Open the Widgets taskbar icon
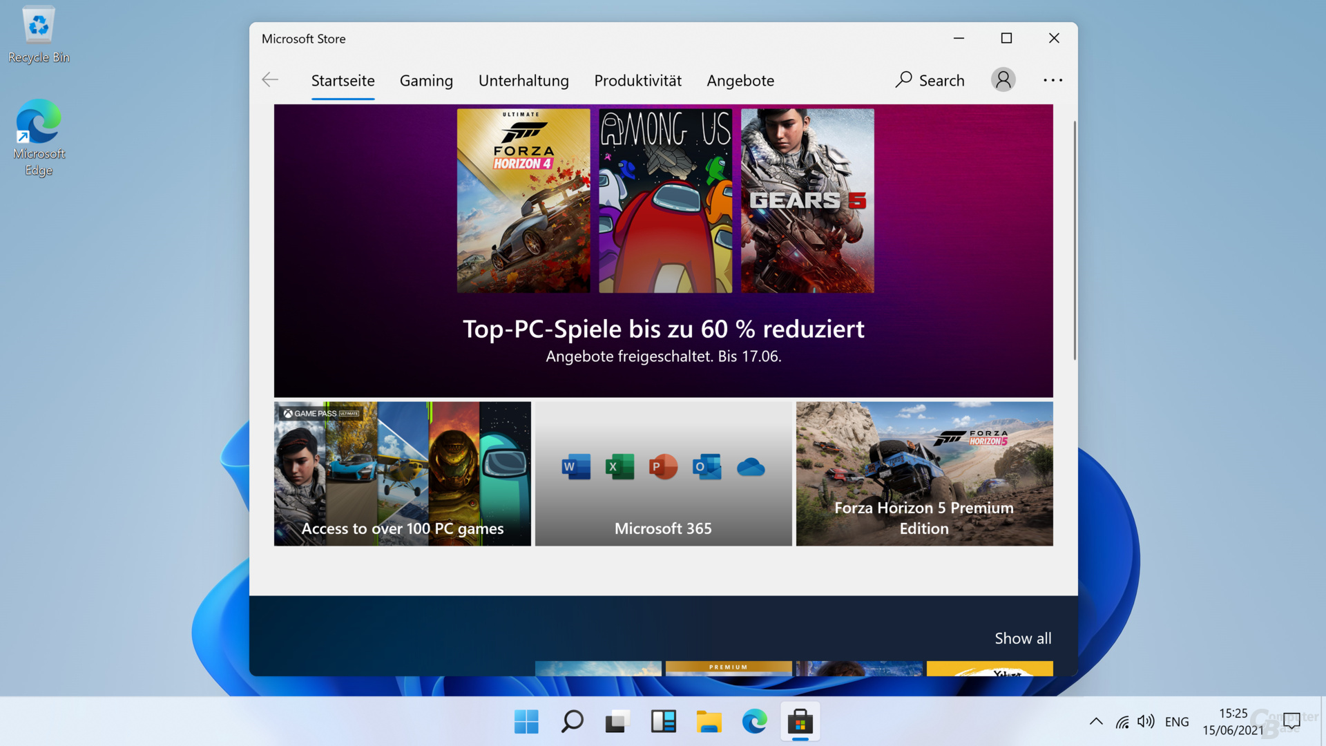The height and width of the screenshot is (746, 1326). [663, 722]
